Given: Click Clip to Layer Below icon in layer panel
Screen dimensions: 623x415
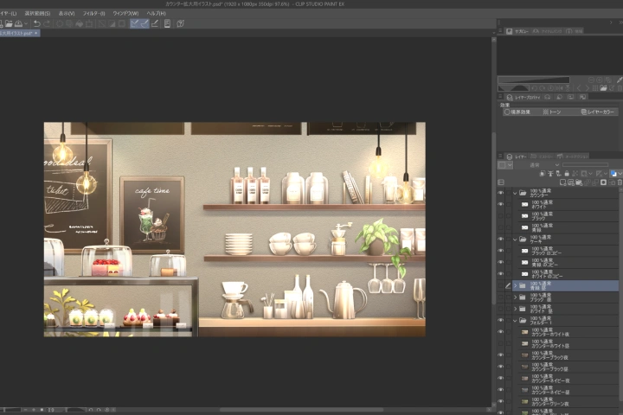Looking at the screenshot, I should click(543, 174).
